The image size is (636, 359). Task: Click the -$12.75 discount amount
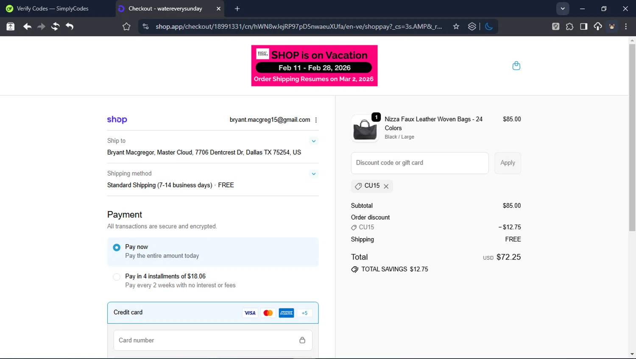(x=510, y=227)
